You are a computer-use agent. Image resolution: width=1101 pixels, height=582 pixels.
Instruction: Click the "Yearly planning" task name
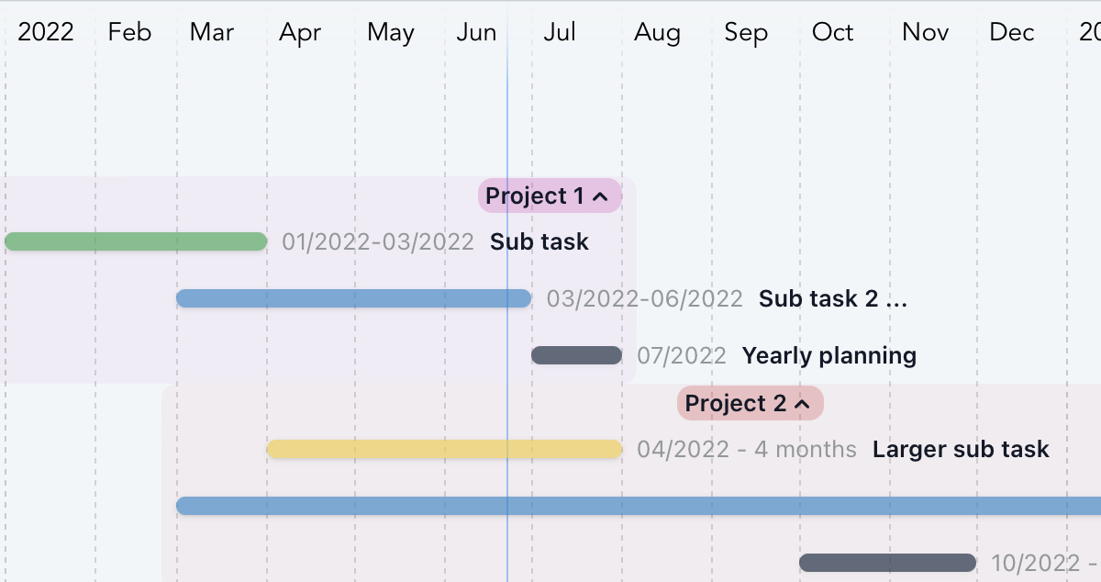tap(829, 356)
